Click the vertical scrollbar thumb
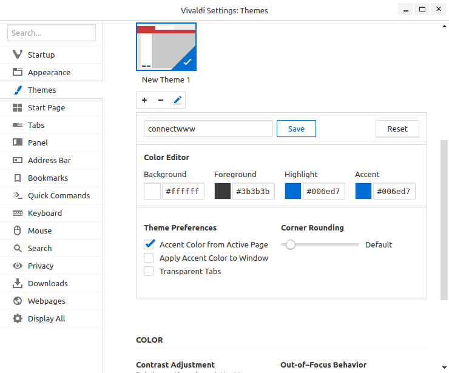This screenshot has width=449, height=373. click(444, 220)
